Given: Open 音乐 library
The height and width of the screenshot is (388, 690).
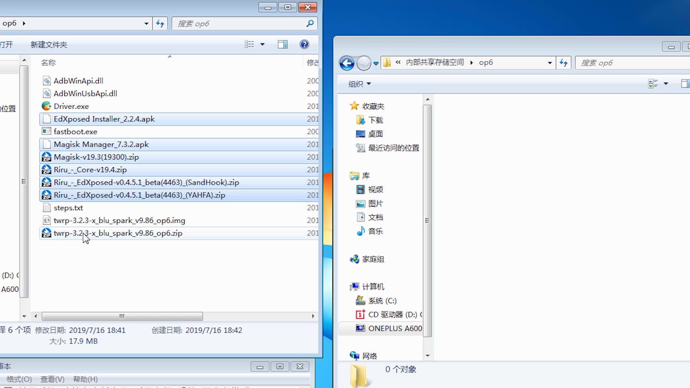Looking at the screenshot, I should click(376, 231).
